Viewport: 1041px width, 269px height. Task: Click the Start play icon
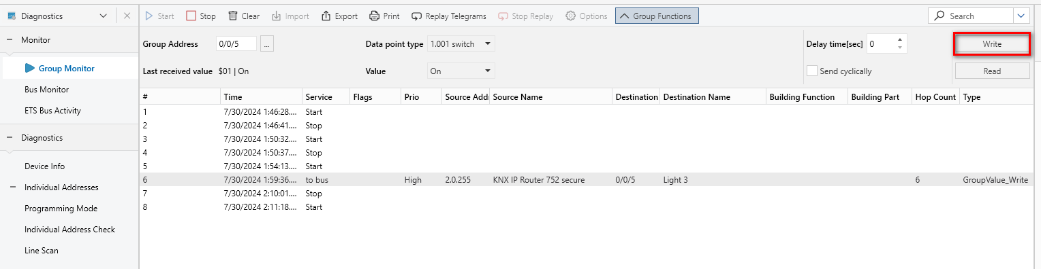149,16
